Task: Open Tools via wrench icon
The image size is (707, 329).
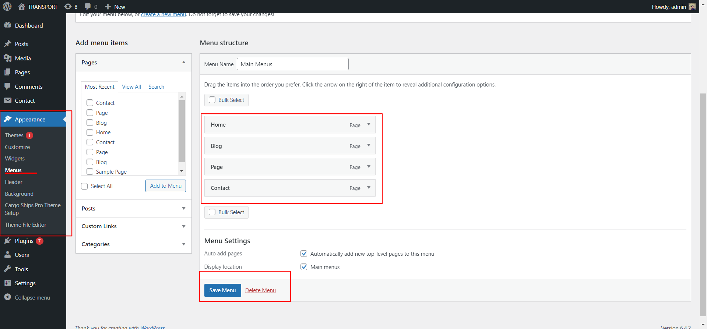Action: tap(8, 269)
